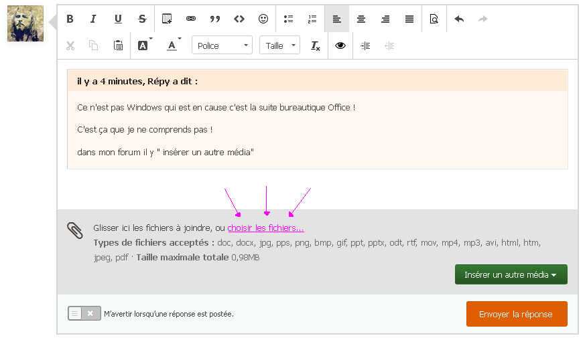Viewport: 585px width, 340px height.
Task: Open the text color picker
Action: point(172,46)
